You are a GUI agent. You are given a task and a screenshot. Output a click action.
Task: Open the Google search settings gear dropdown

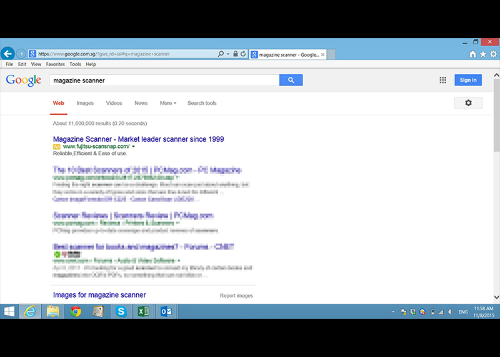click(x=468, y=103)
